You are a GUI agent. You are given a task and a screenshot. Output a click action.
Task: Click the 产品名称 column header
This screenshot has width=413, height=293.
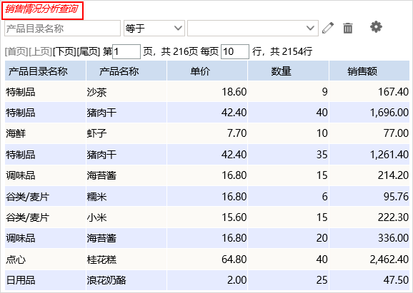(126, 71)
